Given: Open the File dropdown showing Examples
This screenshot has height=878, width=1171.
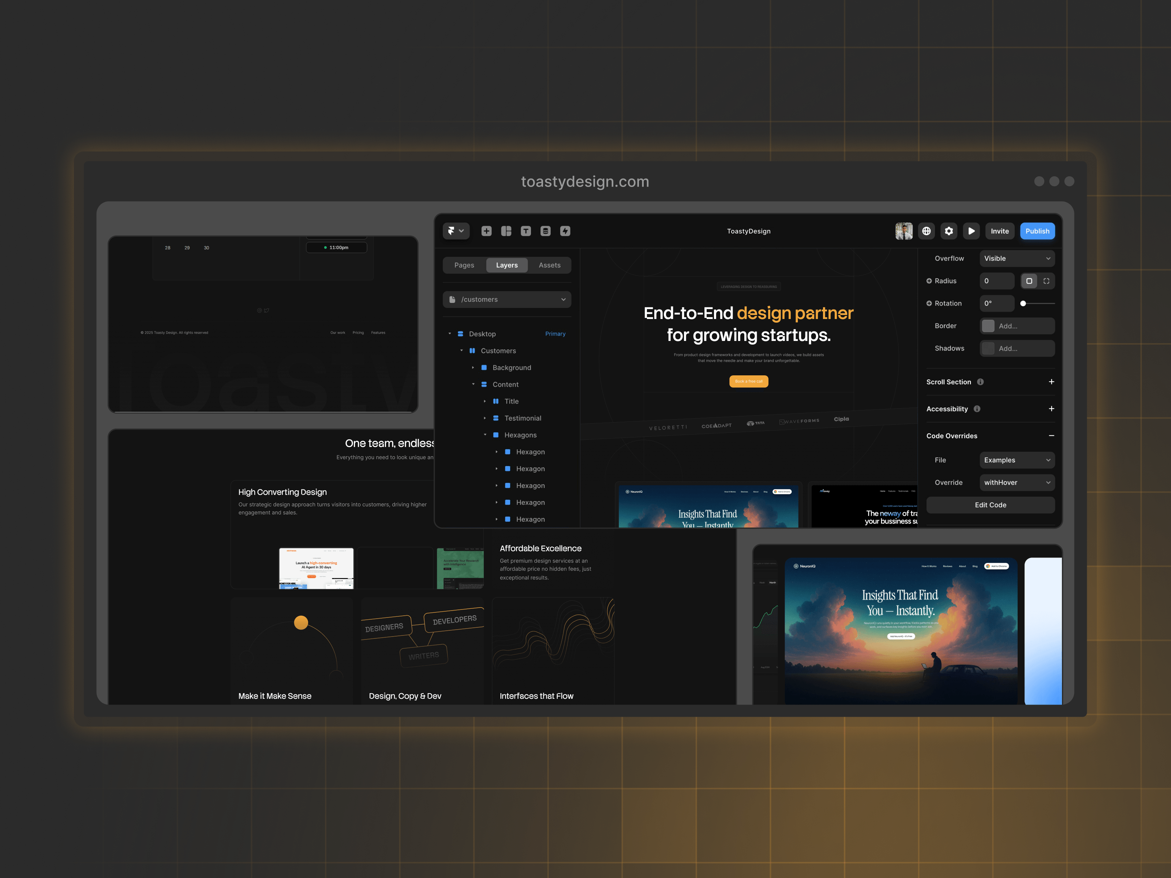Looking at the screenshot, I should 1017,460.
